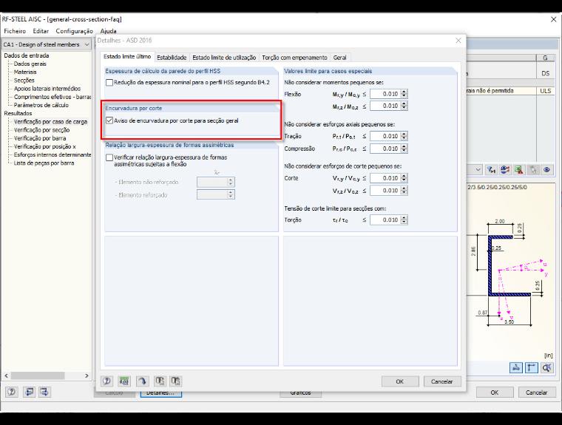Switch to the Geral tab
This screenshot has height=425, width=562.
(339, 58)
